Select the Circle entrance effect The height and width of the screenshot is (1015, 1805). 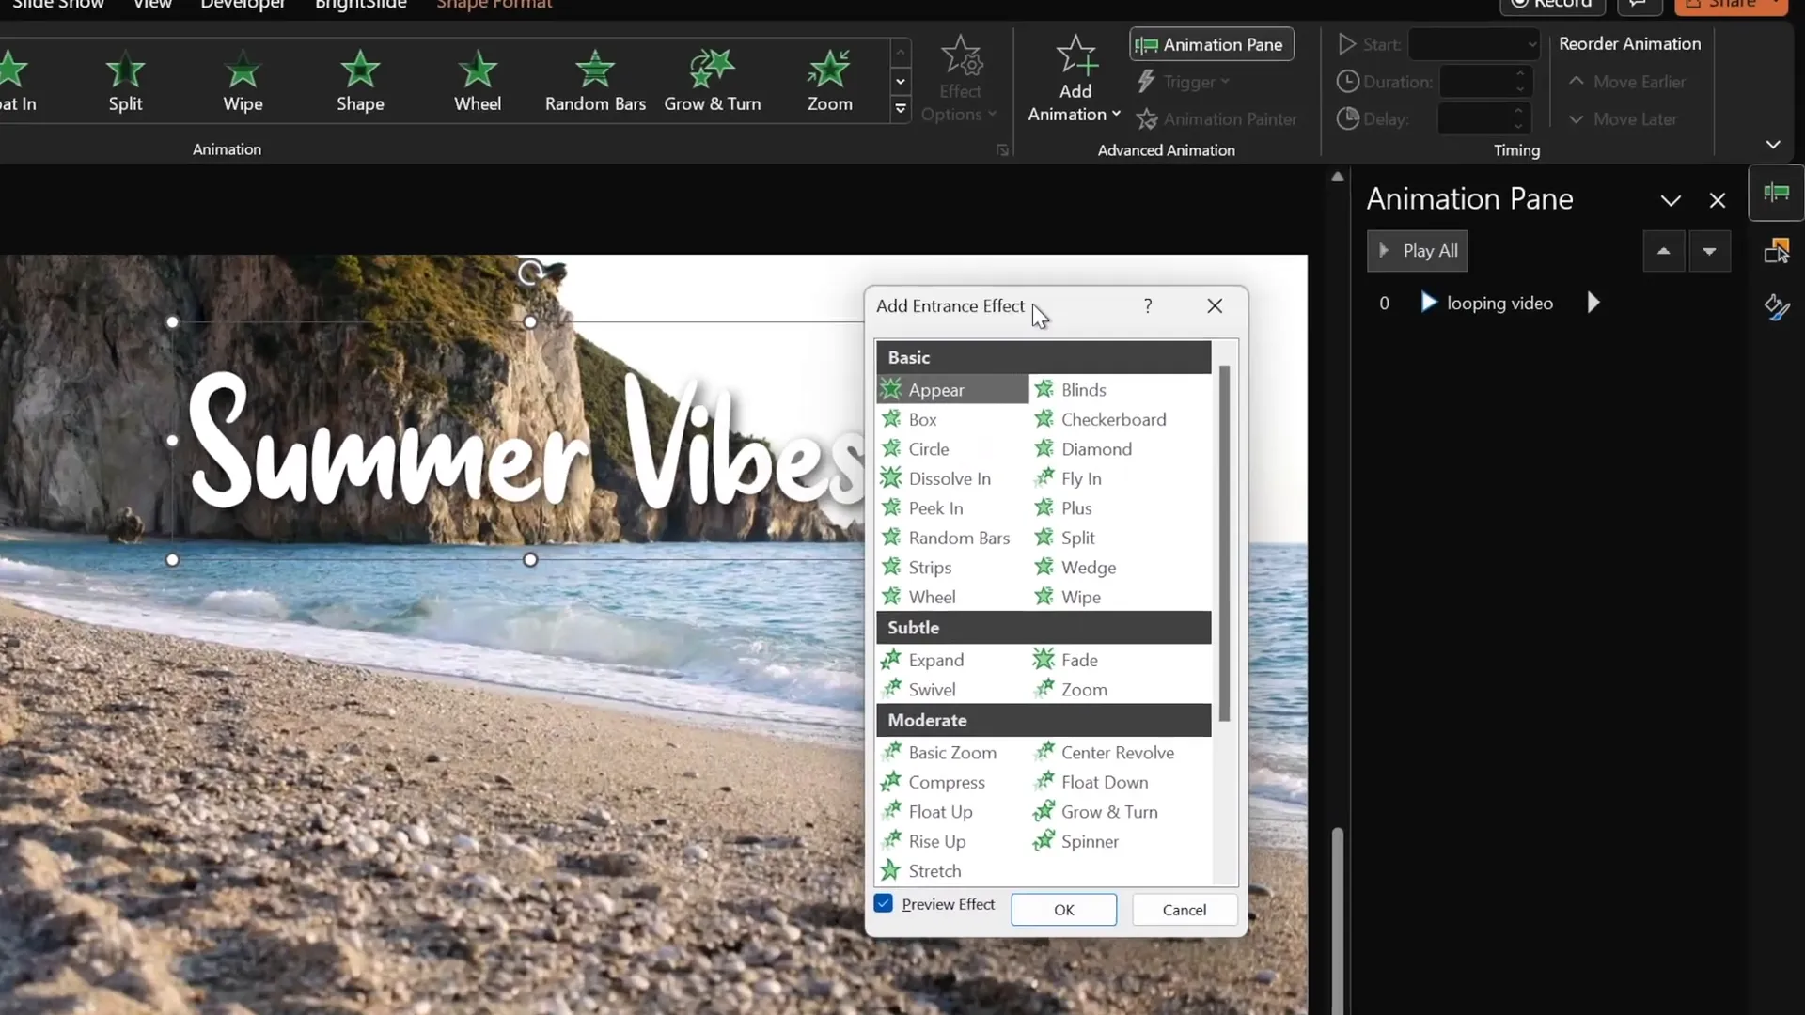click(x=928, y=449)
